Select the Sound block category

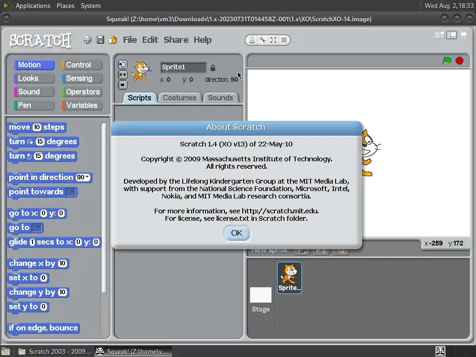coord(34,92)
